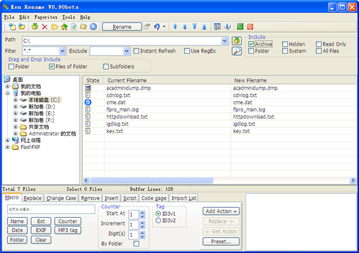Switch to the Change Case tab
The height and width of the screenshot is (253, 359).
[61, 198]
